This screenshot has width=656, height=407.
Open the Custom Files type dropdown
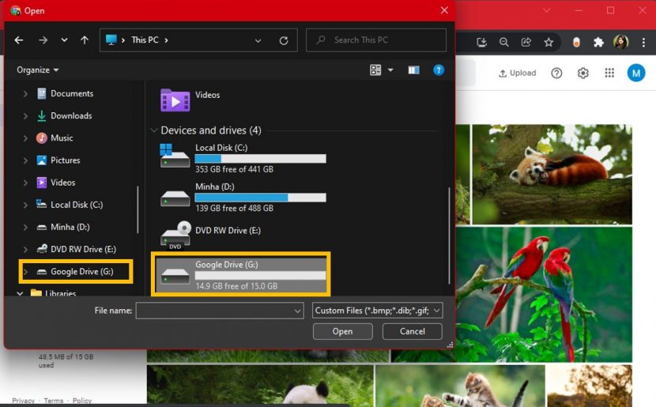pos(377,311)
